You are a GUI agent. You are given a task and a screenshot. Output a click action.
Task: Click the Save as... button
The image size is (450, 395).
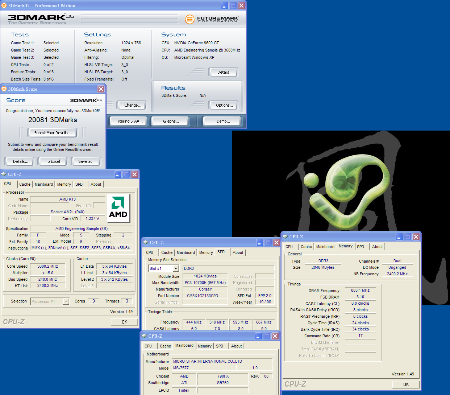(x=87, y=161)
